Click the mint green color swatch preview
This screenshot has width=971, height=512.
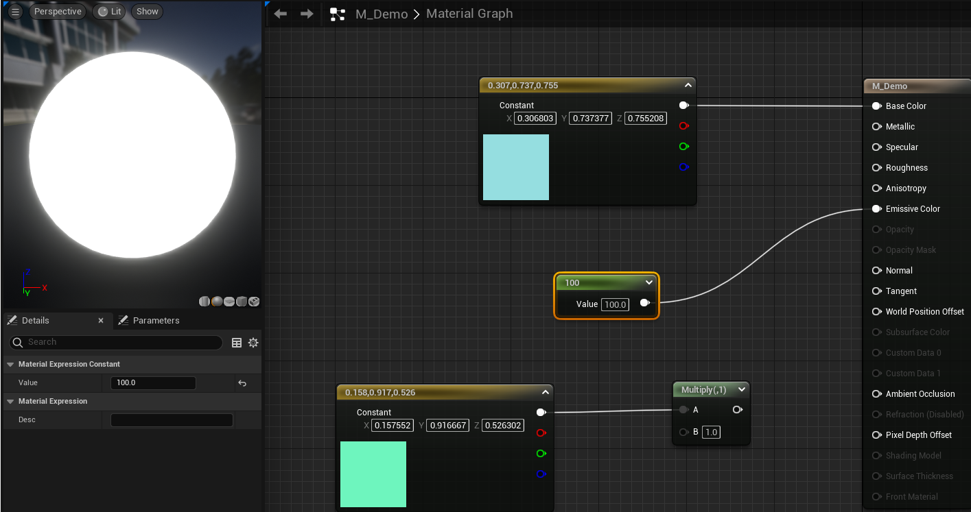[x=373, y=474]
